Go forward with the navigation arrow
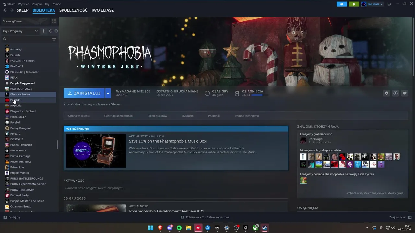 tap(12, 10)
